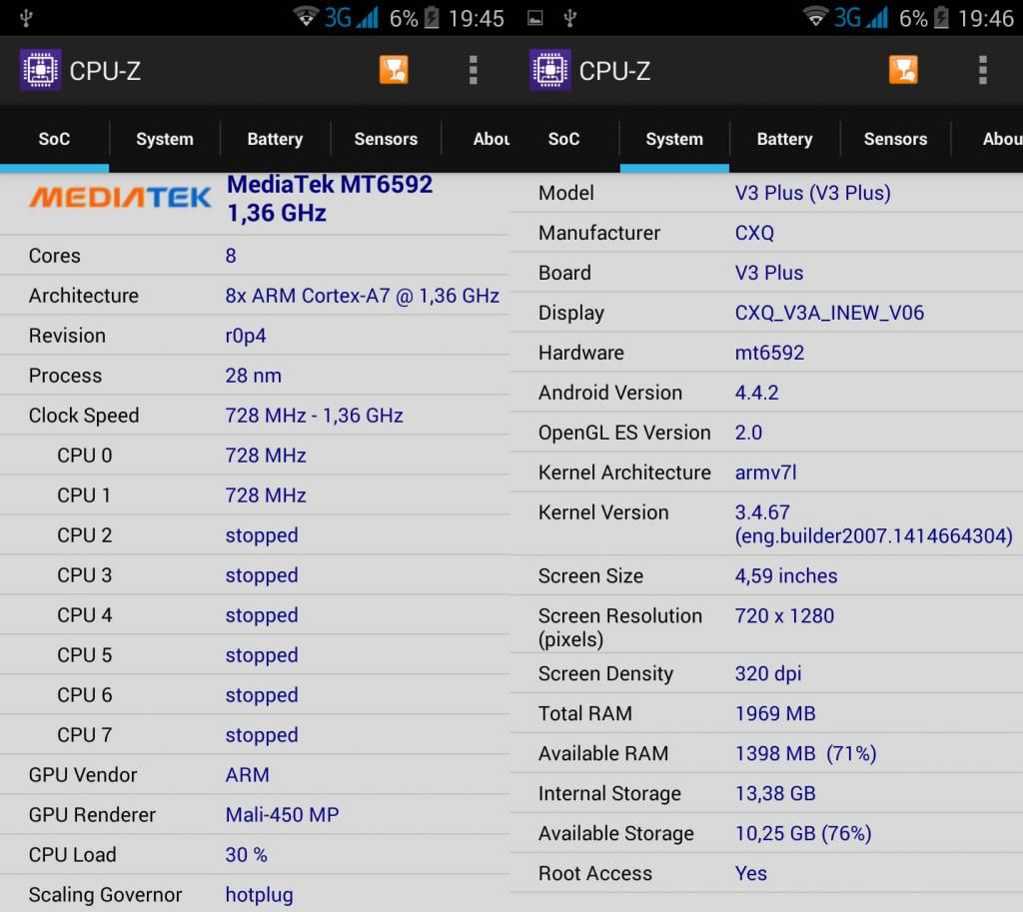Tap the picture notification icon in the status bar
1023x912 pixels.
(x=535, y=18)
